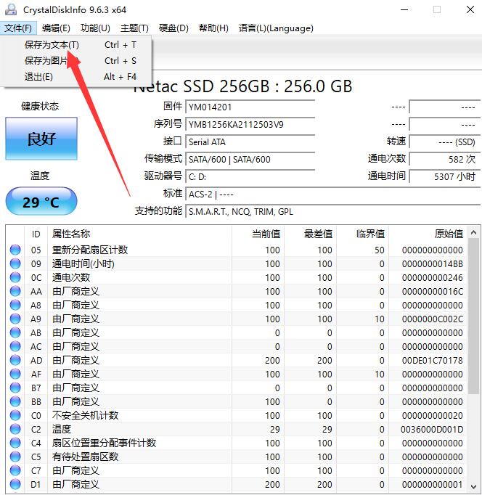Click the 通电时间 field showing 5307 小时
The width and height of the screenshot is (482, 495).
click(445, 176)
